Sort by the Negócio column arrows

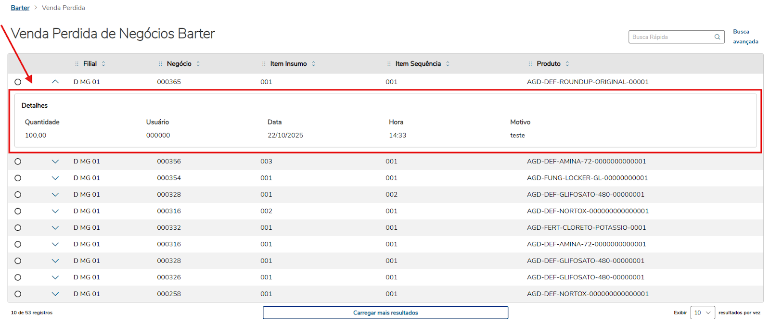coord(198,64)
